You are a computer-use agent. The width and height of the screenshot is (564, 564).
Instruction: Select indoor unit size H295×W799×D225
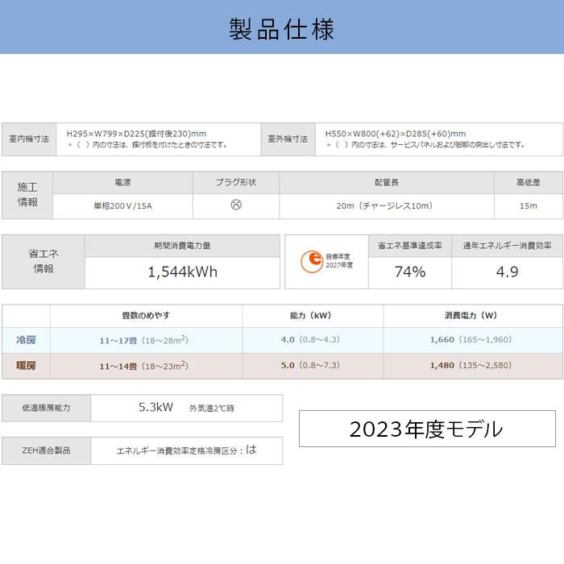pyautogui.click(x=136, y=134)
